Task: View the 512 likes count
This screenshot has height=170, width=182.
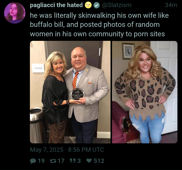Action: pyautogui.click(x=99, y=161)
